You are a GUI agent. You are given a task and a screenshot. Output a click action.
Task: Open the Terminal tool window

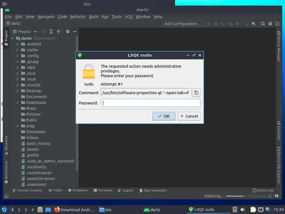[103, 190]
